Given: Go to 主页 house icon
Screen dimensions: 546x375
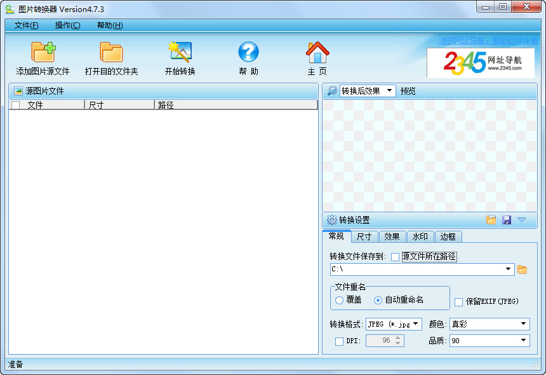Looking at the screenshot, I should coord(317,52).
